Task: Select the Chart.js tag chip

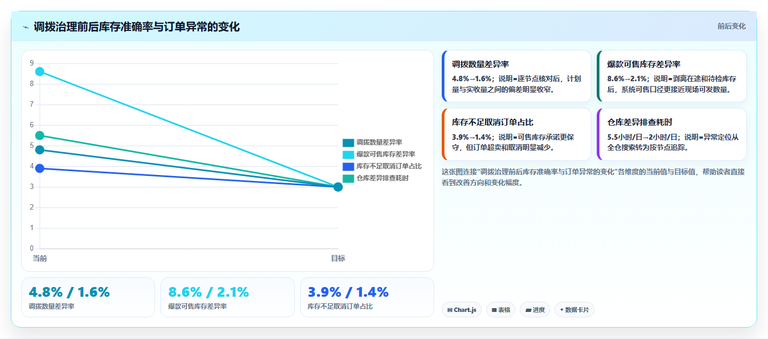Action: (462, 310)
